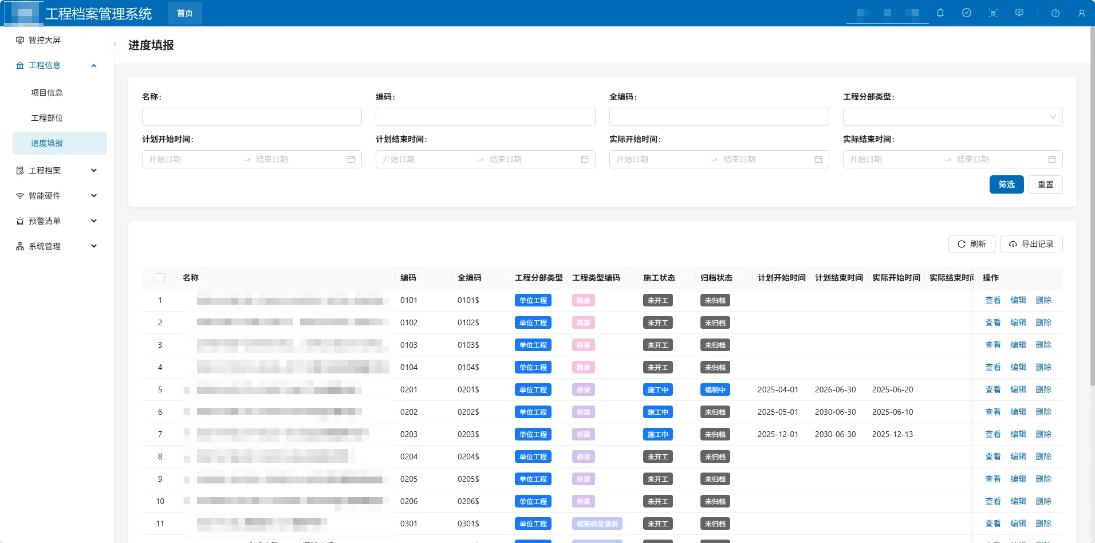Click the 导出记录 export button
The height and width of the screenshot is (543, 1095).
click(1031, 244)
